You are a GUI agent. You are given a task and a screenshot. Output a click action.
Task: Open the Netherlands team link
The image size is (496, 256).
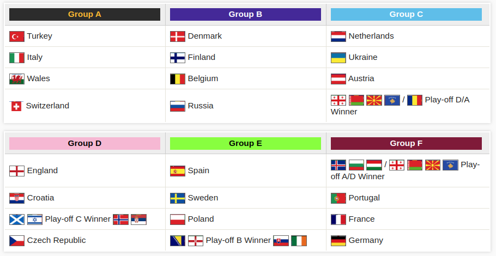[371, 36]
